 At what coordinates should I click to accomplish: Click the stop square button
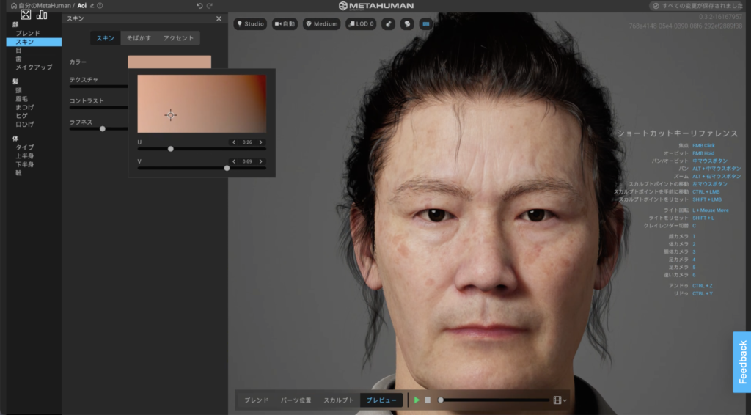428,400
